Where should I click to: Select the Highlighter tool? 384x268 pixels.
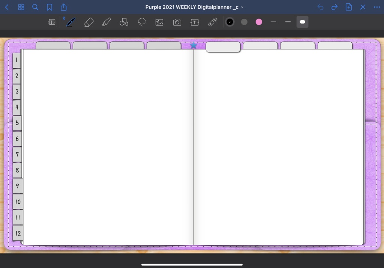(106, 22)
